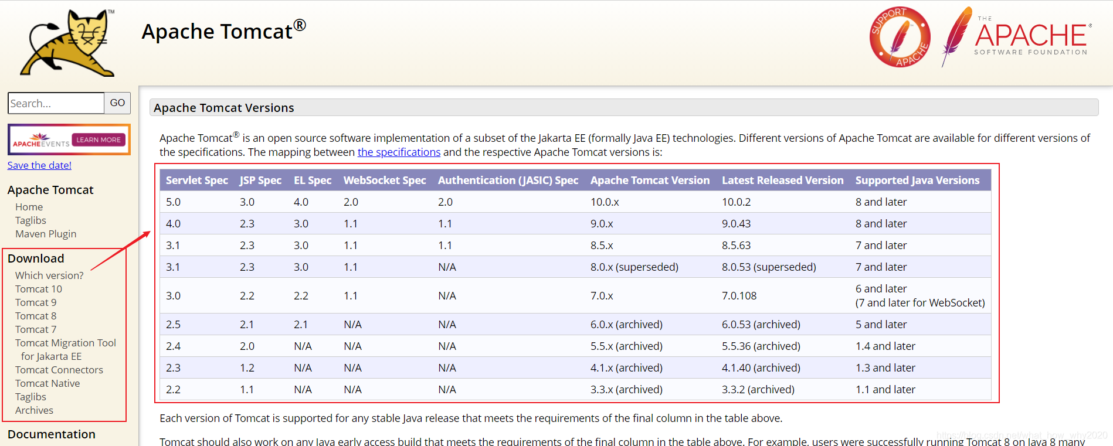Viewport: 1113px width, 446px height.
Task: Open the Support Apache feather badge
Action: (900, 37)
